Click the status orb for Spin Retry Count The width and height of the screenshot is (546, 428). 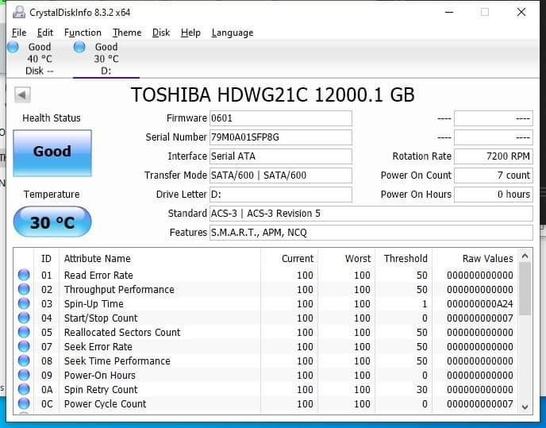[x=24, y=390]
